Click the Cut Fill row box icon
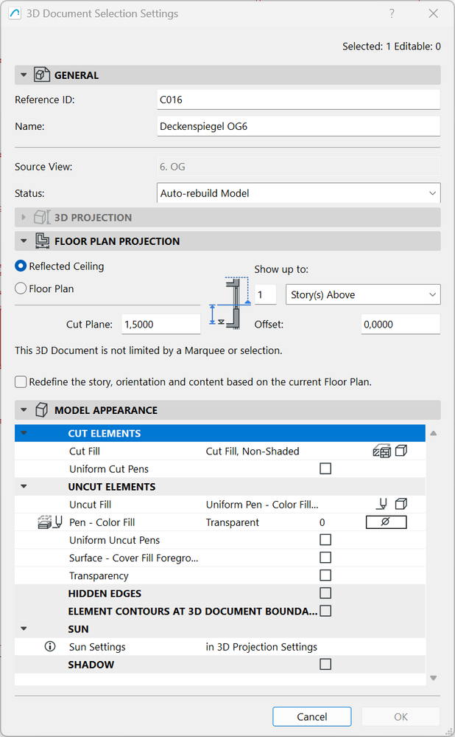Image resolution: width=455 pixels, height=737 pixels. [401, 451]
